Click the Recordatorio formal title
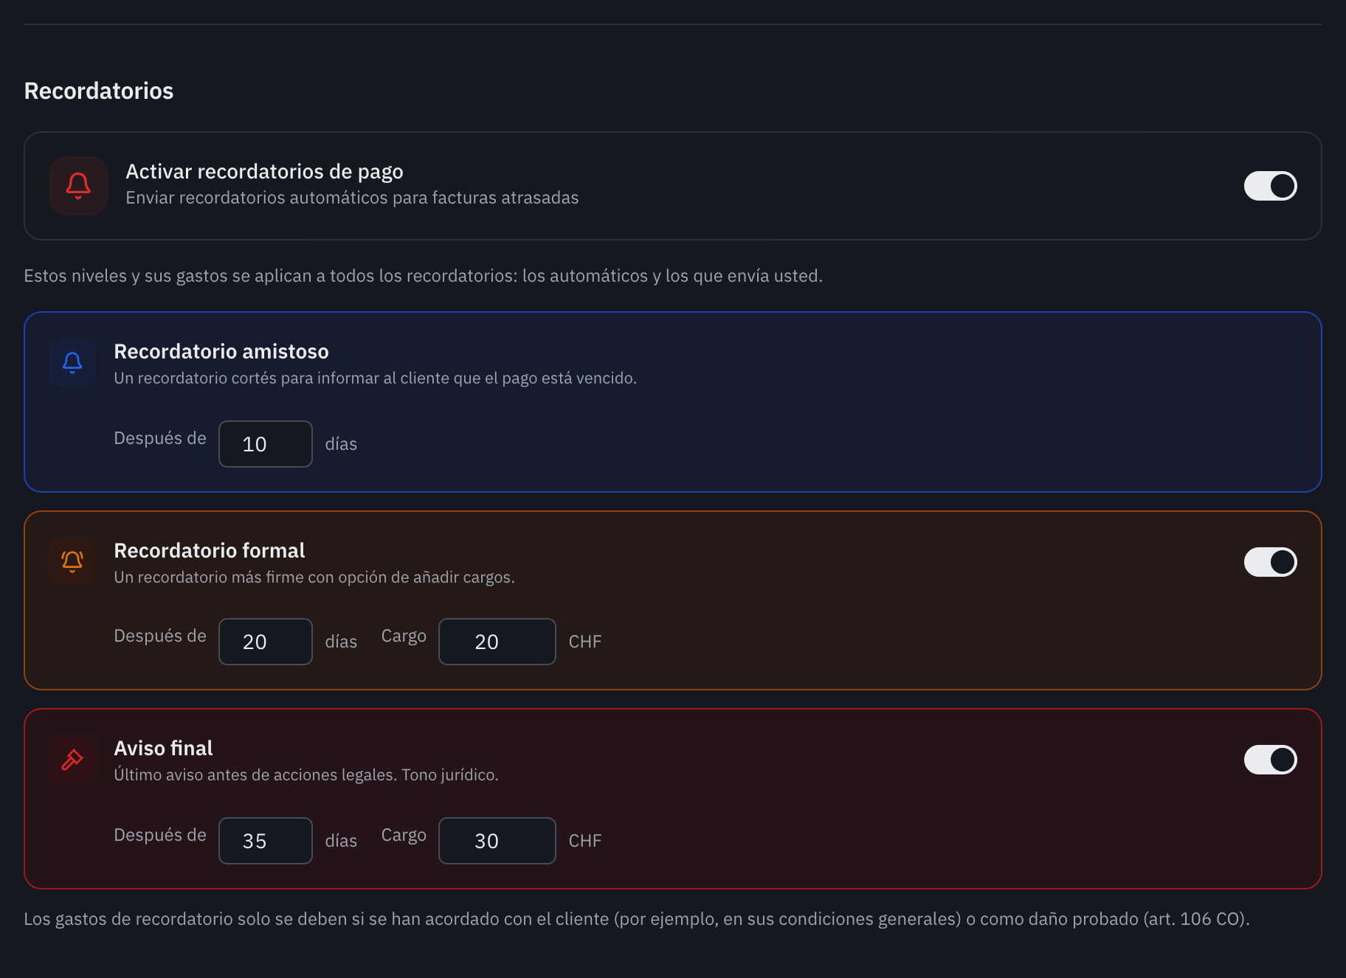This screenshot has width=1346, height=978. click(210, 550)
